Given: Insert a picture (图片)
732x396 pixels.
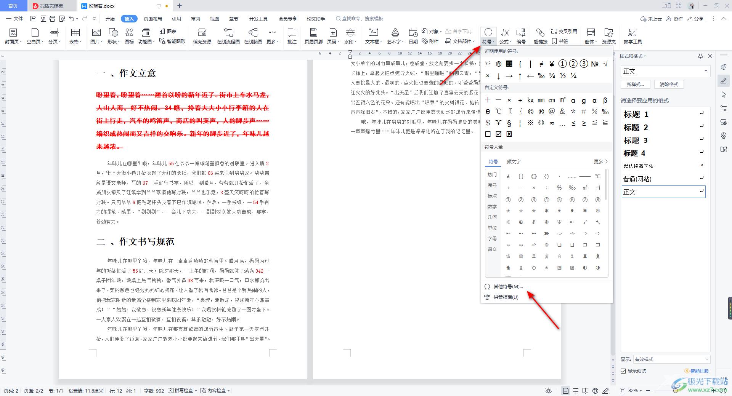Looking at the screenshot, I should click(96, 36).
